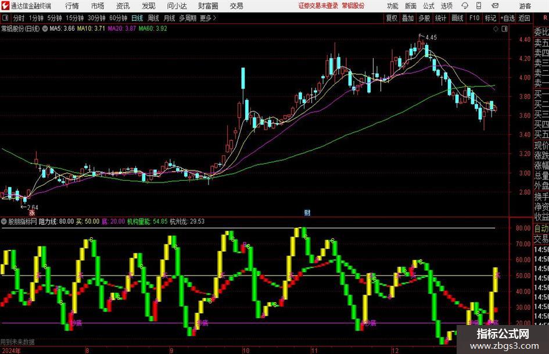Screen dimensions: 549x354
Task: Click the 常铝股份 stock name in title bar
Action: [353, 6]
